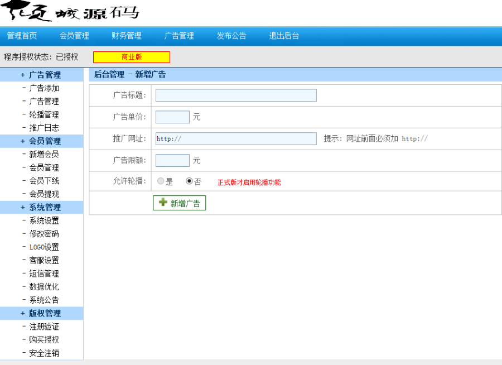Click the 广告标题 input field
502x365 pixels.
235,95
